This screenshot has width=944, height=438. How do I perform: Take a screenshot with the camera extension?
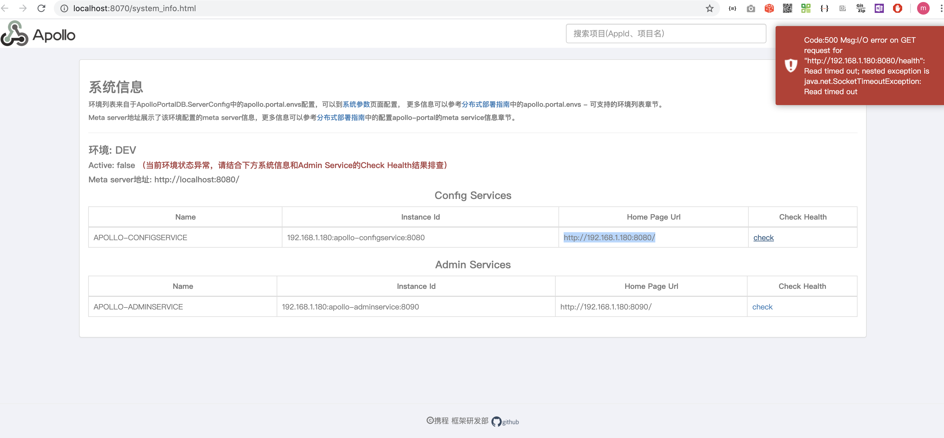[751, 8]
